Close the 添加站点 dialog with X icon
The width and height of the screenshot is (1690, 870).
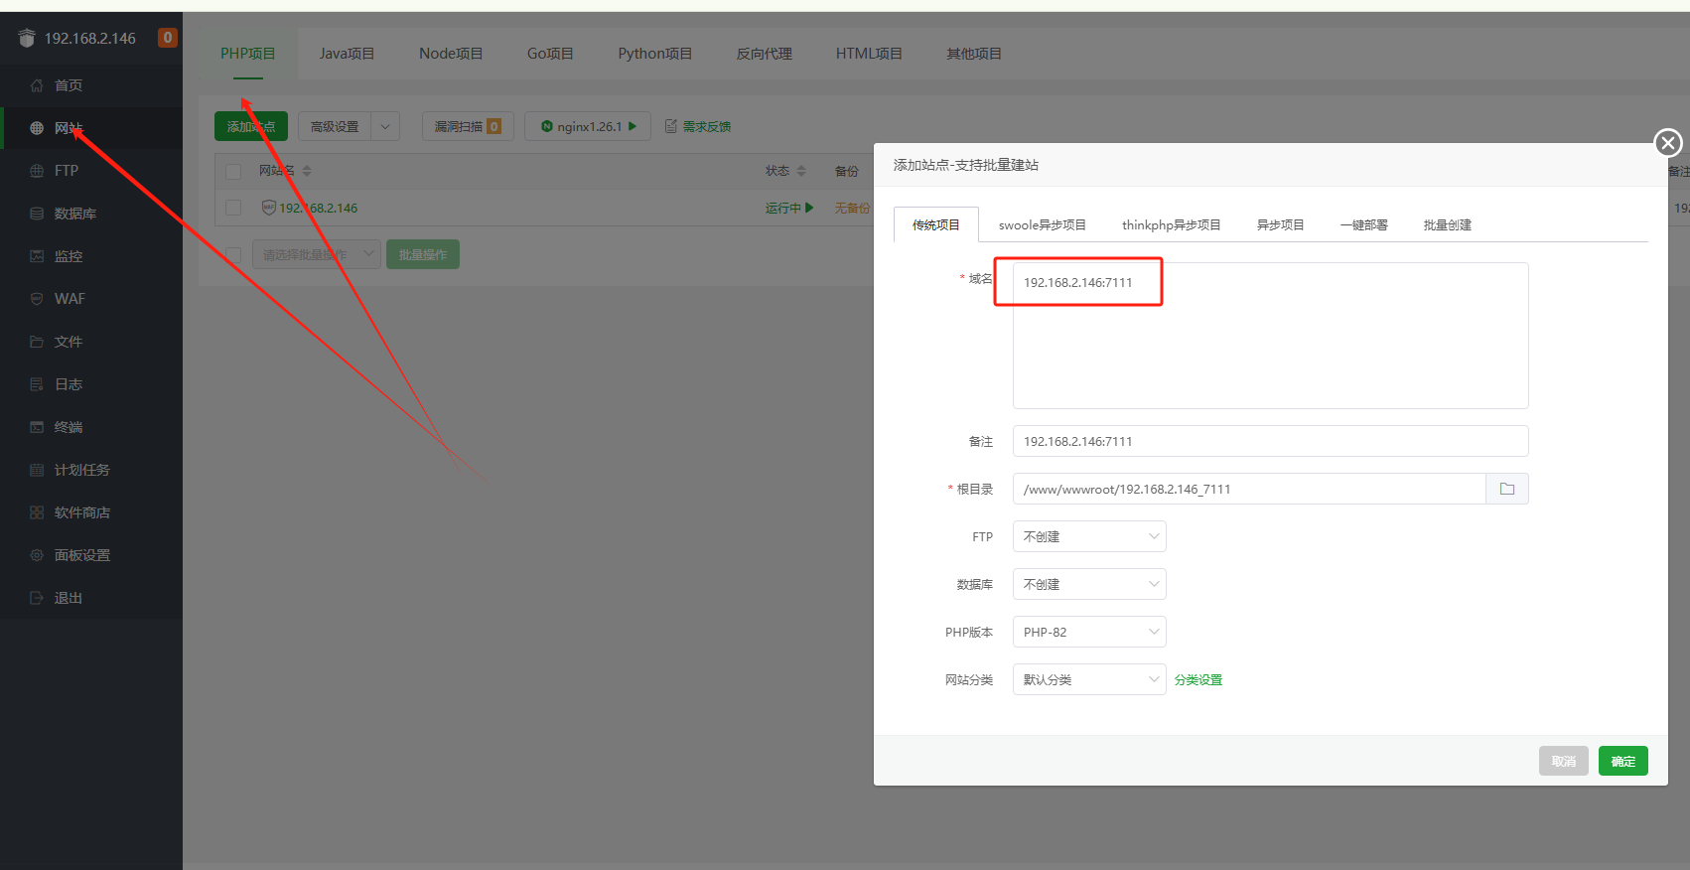[x=1668, y=143]
